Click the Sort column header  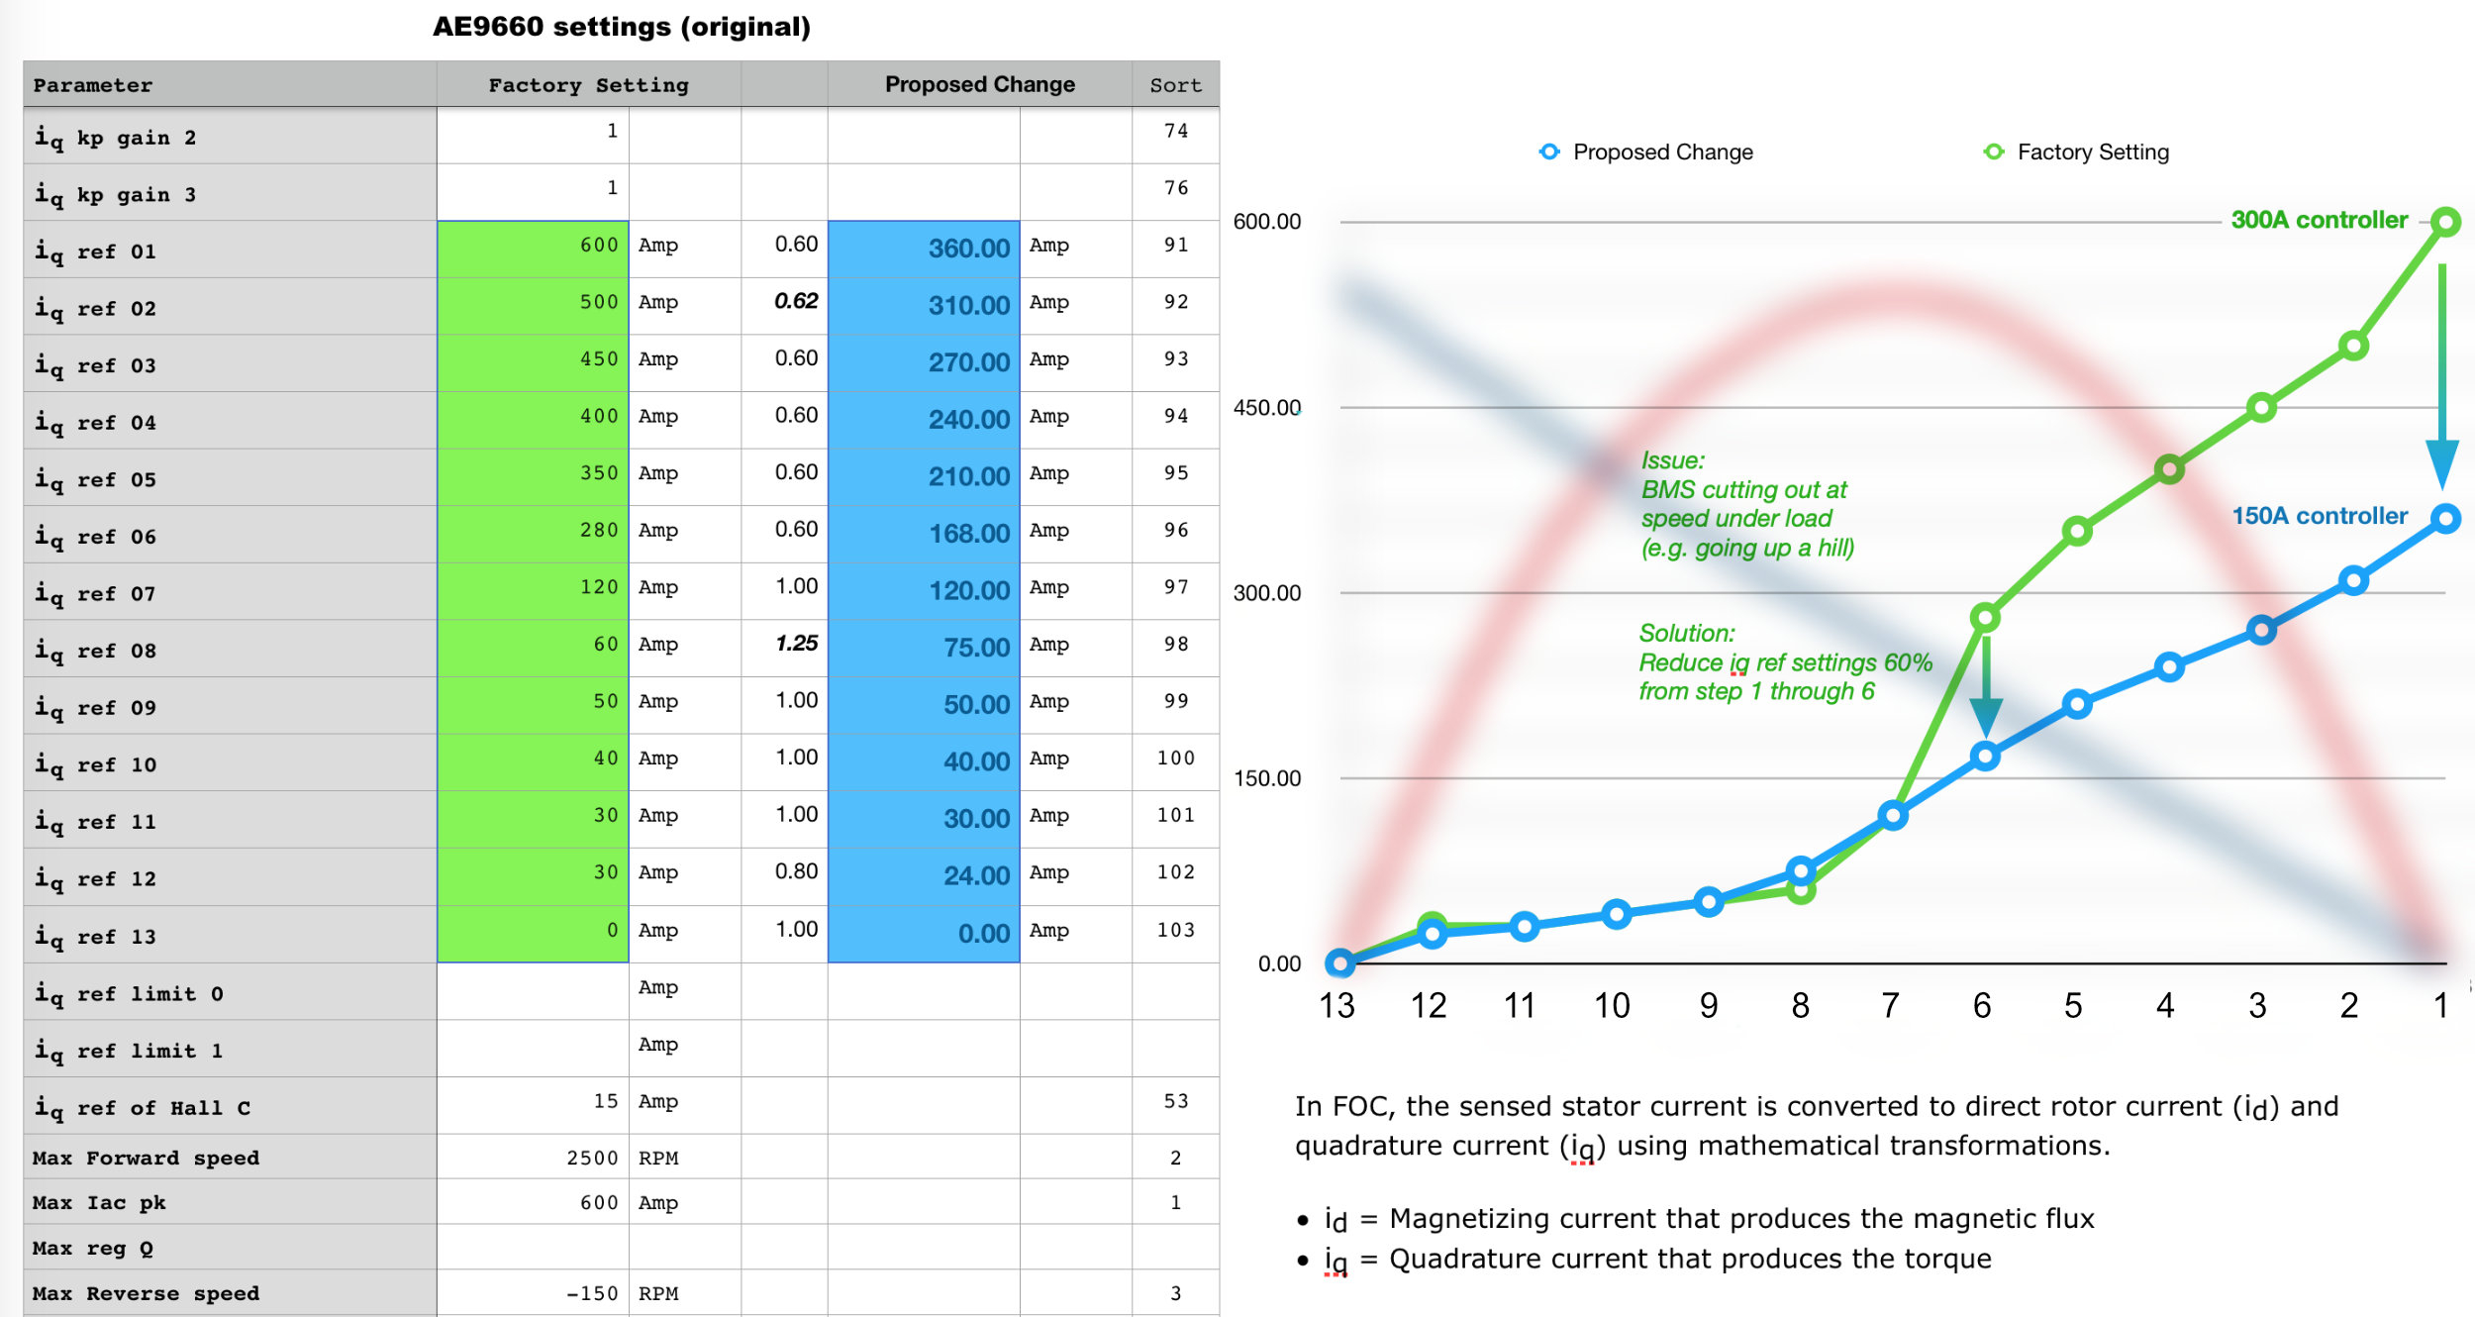pyautogui.click(x=1175, y=85)
